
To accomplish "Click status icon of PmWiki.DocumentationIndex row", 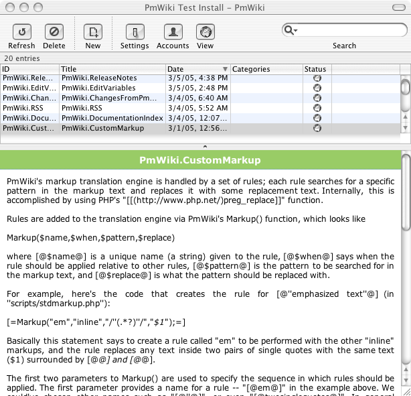I will click(x=317, y=118).
